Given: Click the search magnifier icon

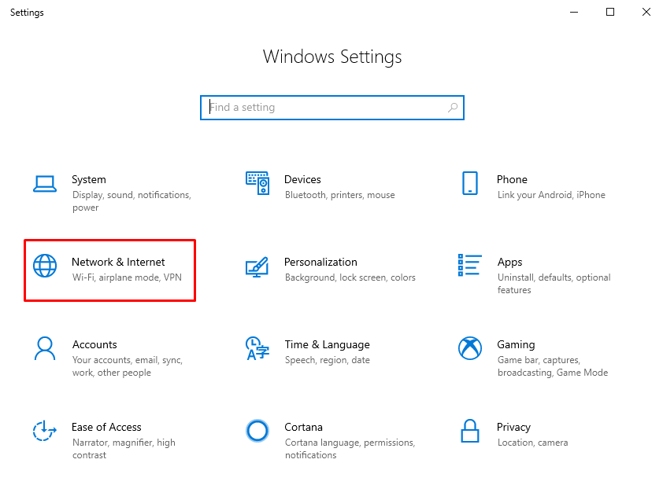Looking at the screenshot, I should (x=453, y=108).
